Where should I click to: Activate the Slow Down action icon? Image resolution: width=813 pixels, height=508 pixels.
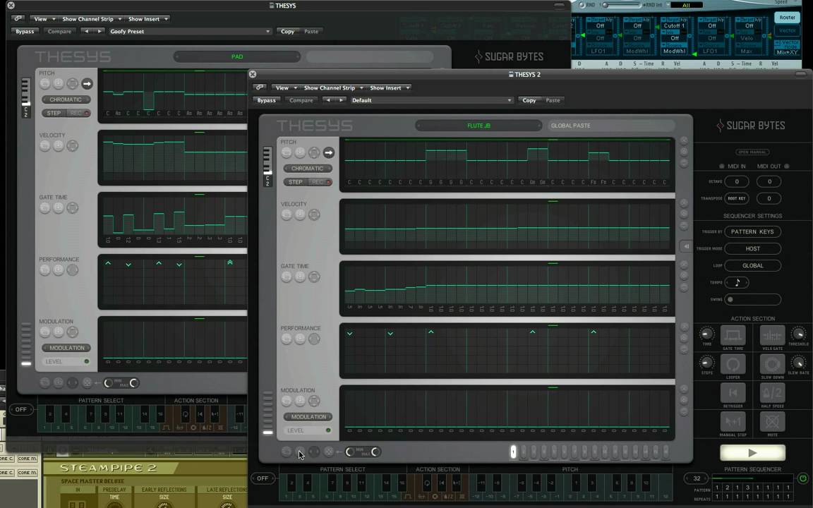tap(772, 364)
